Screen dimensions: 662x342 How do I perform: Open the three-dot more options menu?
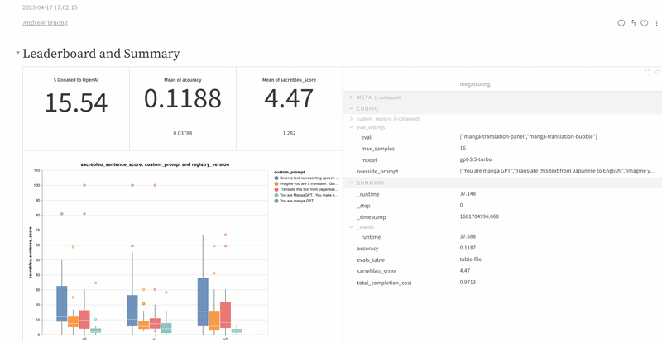pos(655,23)
